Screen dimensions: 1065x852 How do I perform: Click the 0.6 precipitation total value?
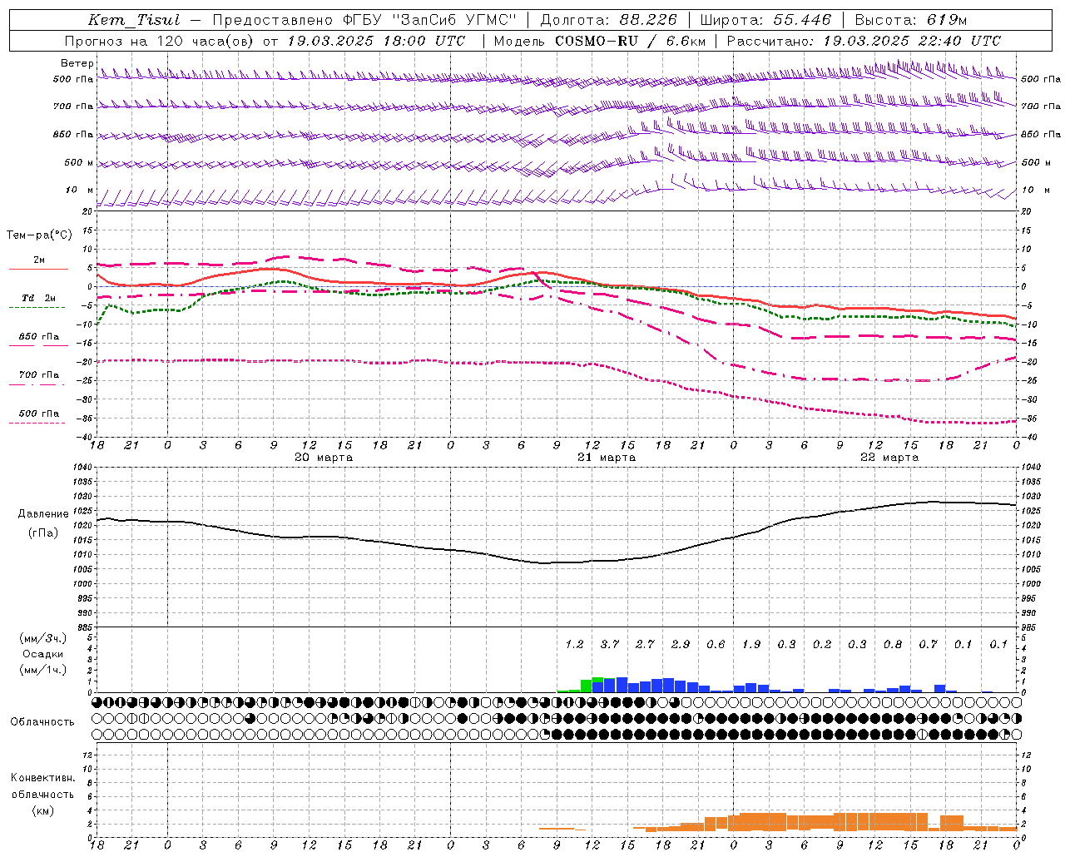[x=716, y=644]
